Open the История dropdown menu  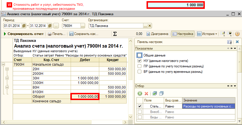[207, 34]
